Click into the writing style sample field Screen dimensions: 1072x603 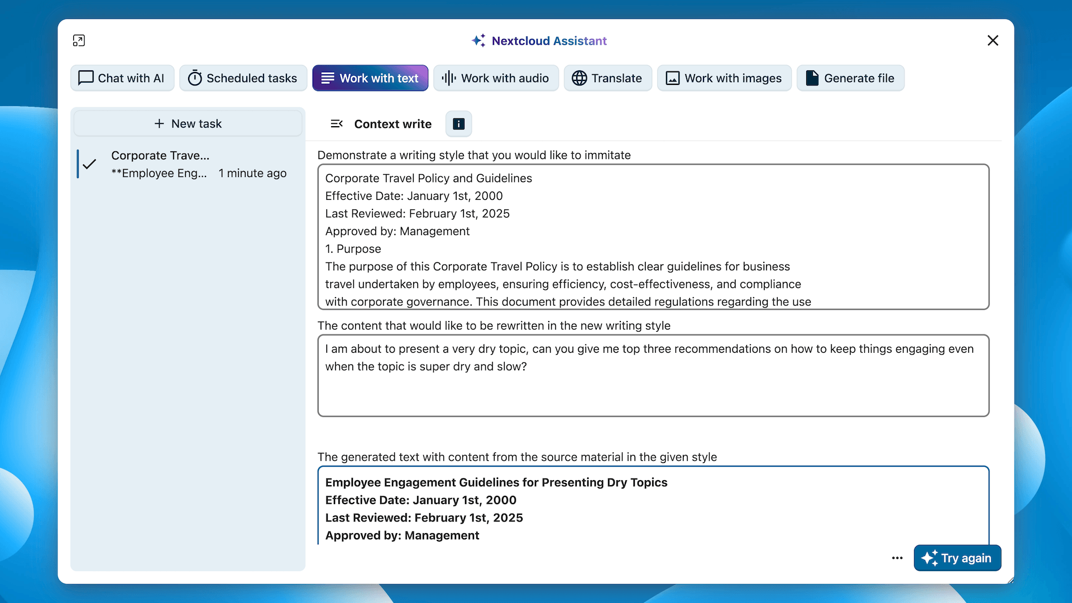[x=653, y=237]
